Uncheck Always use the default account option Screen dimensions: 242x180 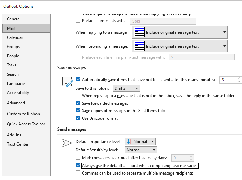(x=78, y=165)
